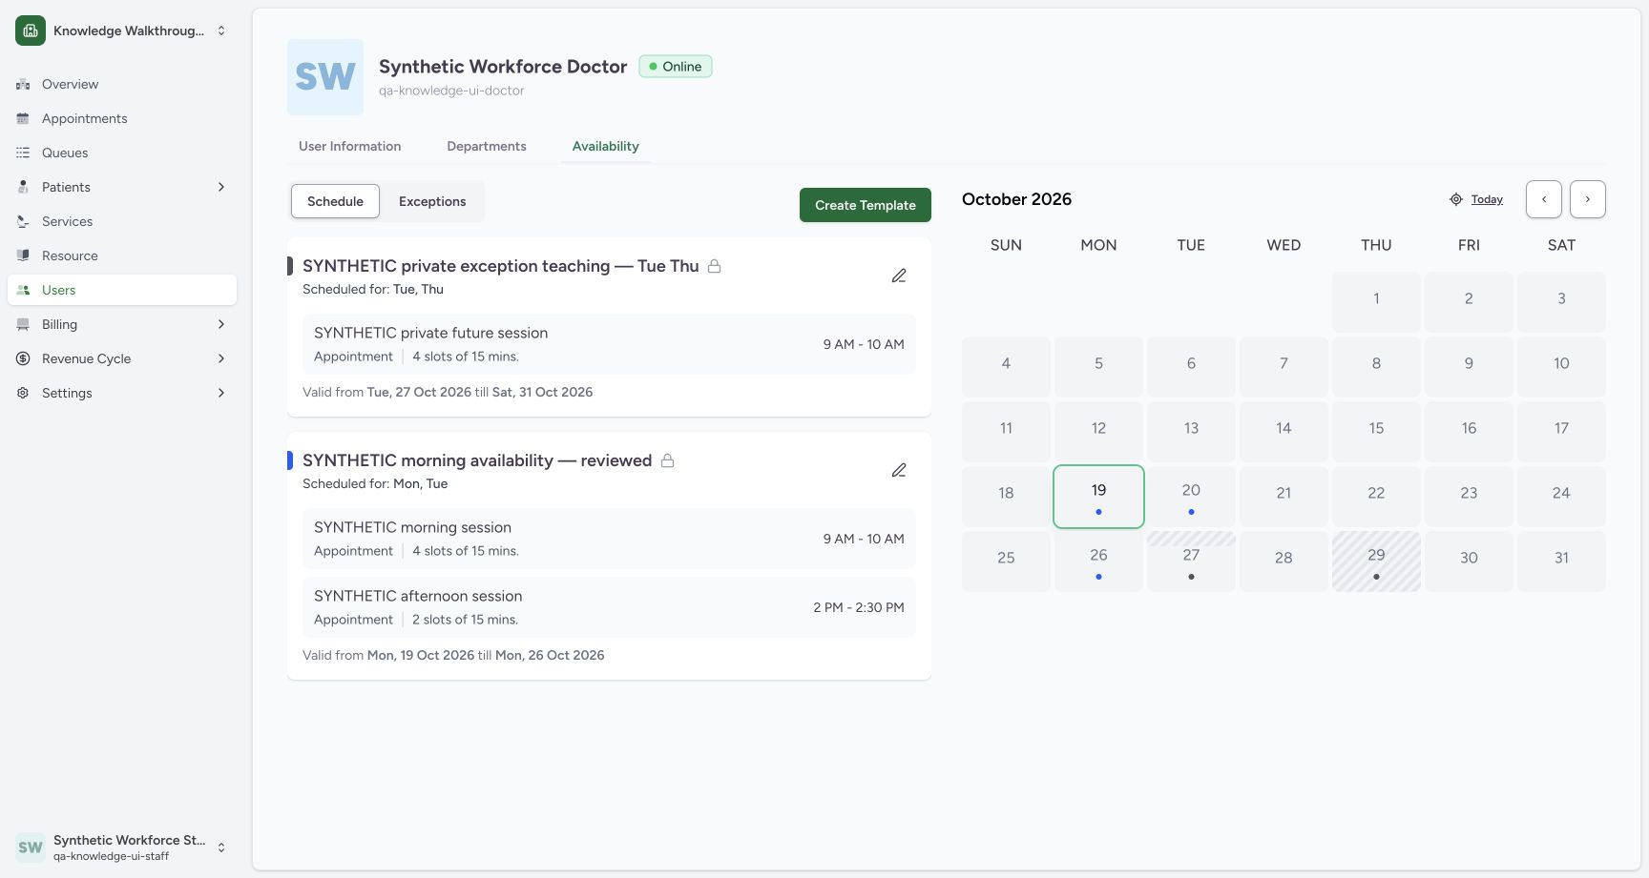Click the SYNTHETIC morning session row
Image resolution: width=1649 pixels, height=878 pixels.
coord(609,539)
